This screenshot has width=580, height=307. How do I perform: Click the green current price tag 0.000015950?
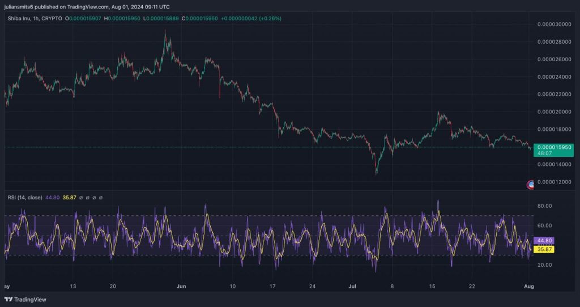[x=554, y=147]
